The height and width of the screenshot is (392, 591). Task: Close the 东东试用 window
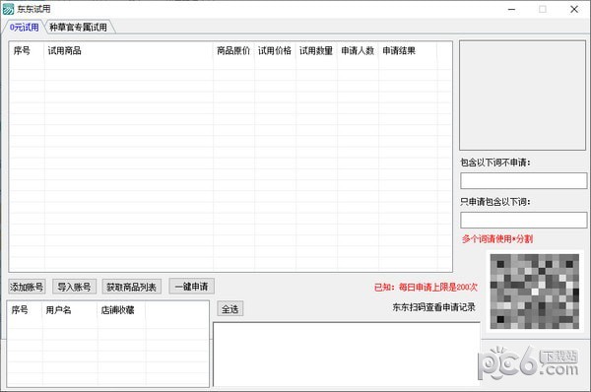(x=574, y=9)
